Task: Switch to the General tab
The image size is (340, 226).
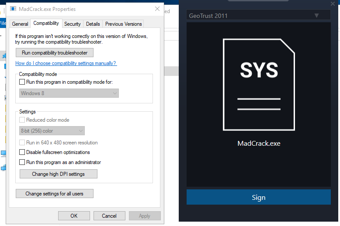Action: [x=20, y=24]
